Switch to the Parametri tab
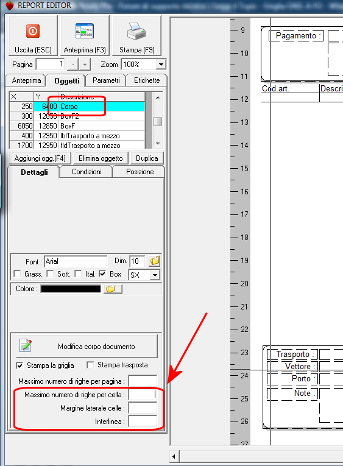Viewport: 343px width, 466px height. (106, 80)
